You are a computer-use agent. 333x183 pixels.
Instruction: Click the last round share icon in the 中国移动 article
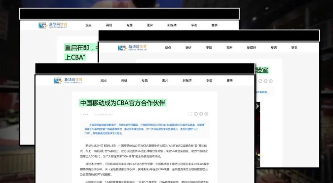(206, 114)
